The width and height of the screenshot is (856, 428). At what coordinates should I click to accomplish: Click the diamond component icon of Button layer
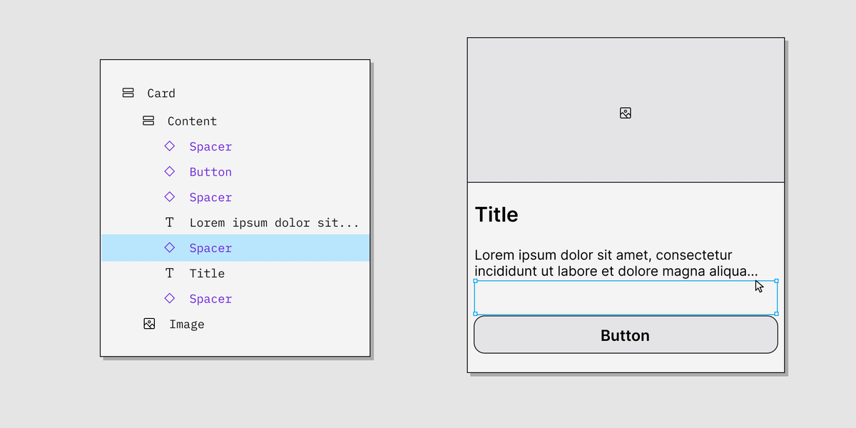[170, 171]
